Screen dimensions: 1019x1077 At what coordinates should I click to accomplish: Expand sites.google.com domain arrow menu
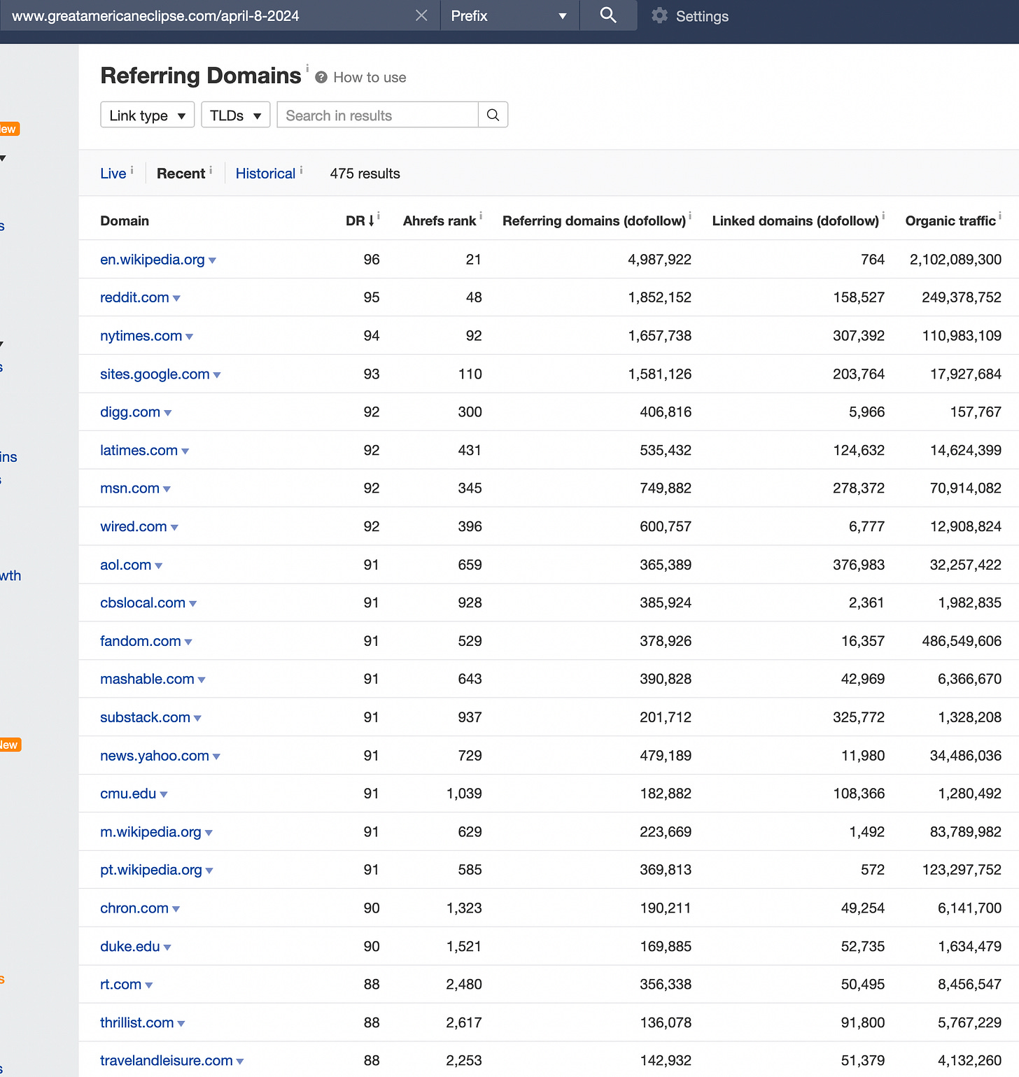pyautogui.click(x=217, y=376)
